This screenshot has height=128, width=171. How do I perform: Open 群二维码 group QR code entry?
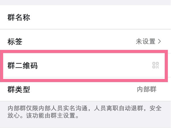23,66
